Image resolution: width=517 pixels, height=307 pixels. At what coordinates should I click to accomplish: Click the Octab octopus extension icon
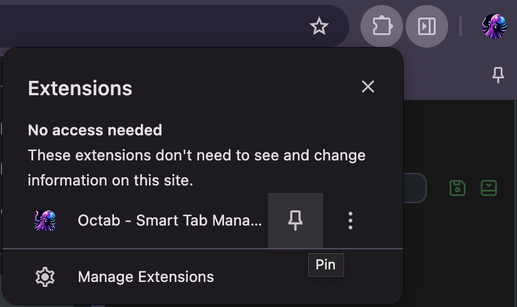pyautogui.click(x=45, y=221)
